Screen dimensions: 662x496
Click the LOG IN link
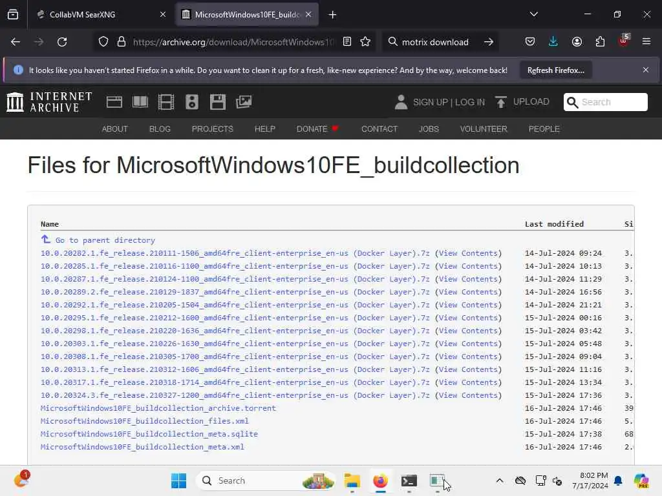pos(470,103)
